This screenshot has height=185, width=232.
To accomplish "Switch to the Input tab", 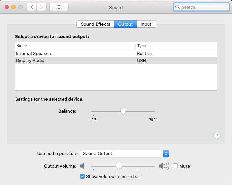I will click(146, 24).
